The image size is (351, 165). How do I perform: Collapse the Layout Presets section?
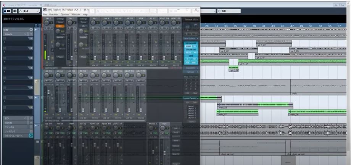(x=191, y=98)
